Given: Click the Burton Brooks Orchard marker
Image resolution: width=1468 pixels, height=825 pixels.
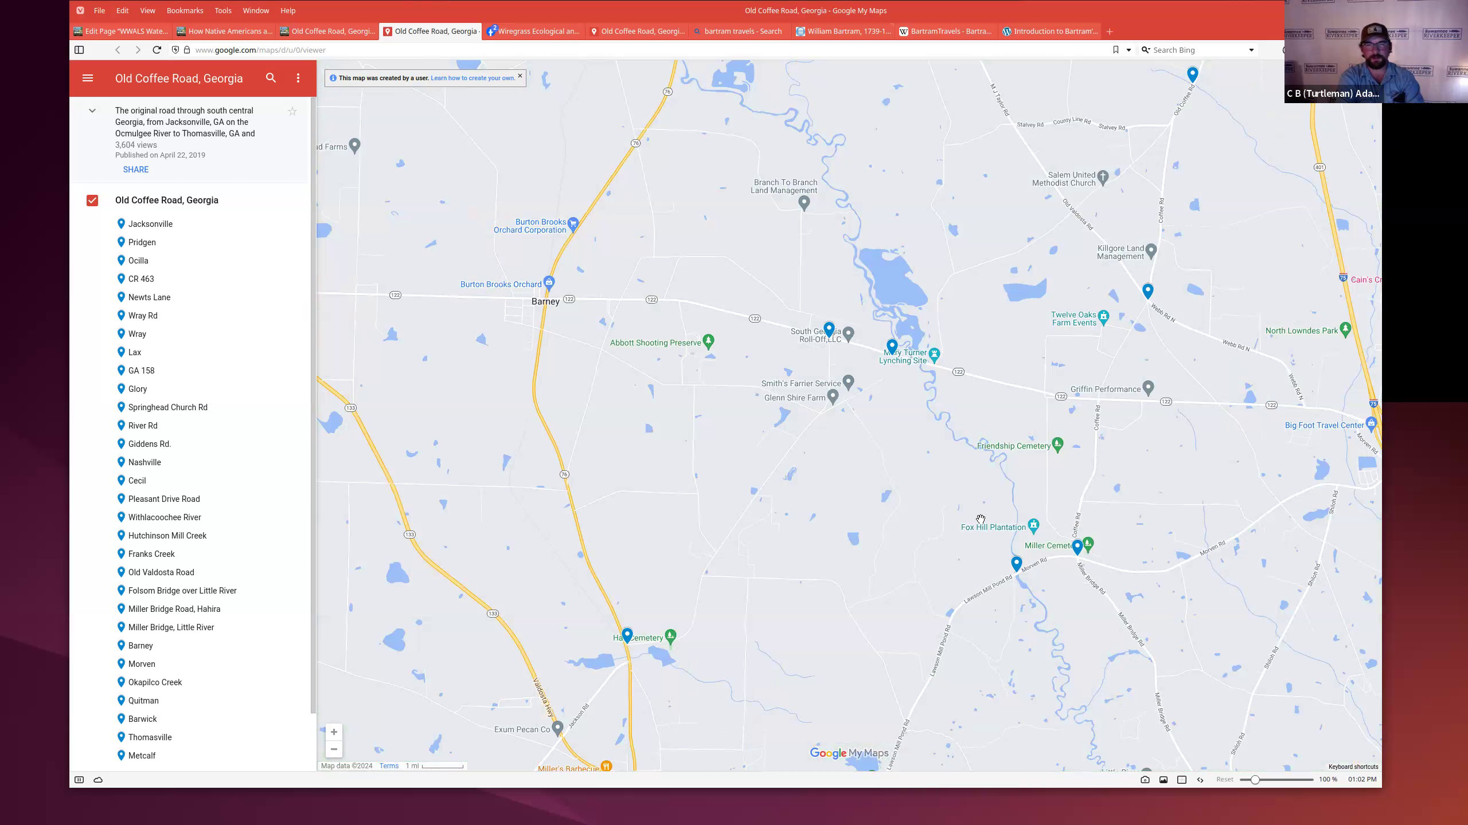Looking at the screenshot, I should click(x=549, y=282).
